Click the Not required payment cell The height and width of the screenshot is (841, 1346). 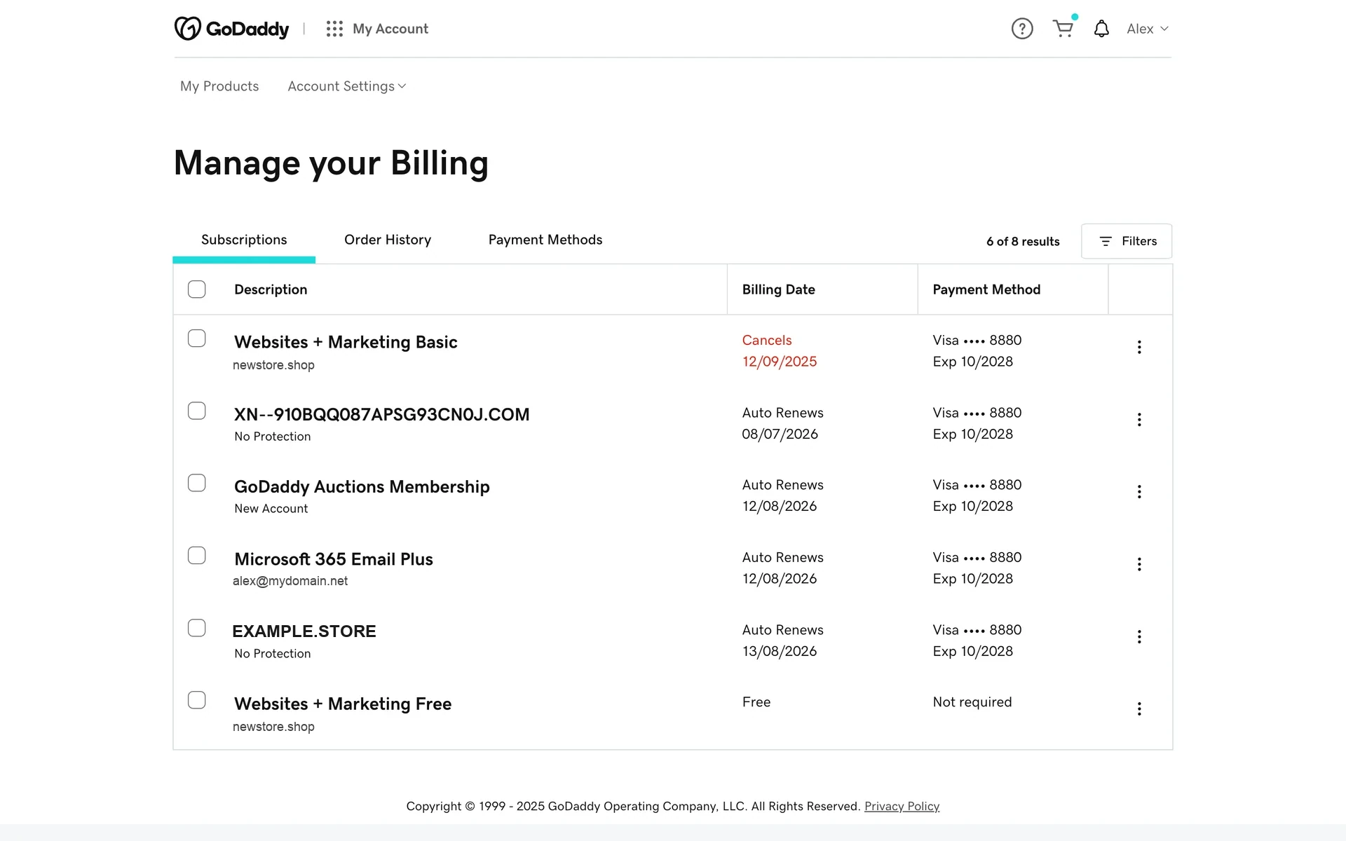[x=972, y=702]
